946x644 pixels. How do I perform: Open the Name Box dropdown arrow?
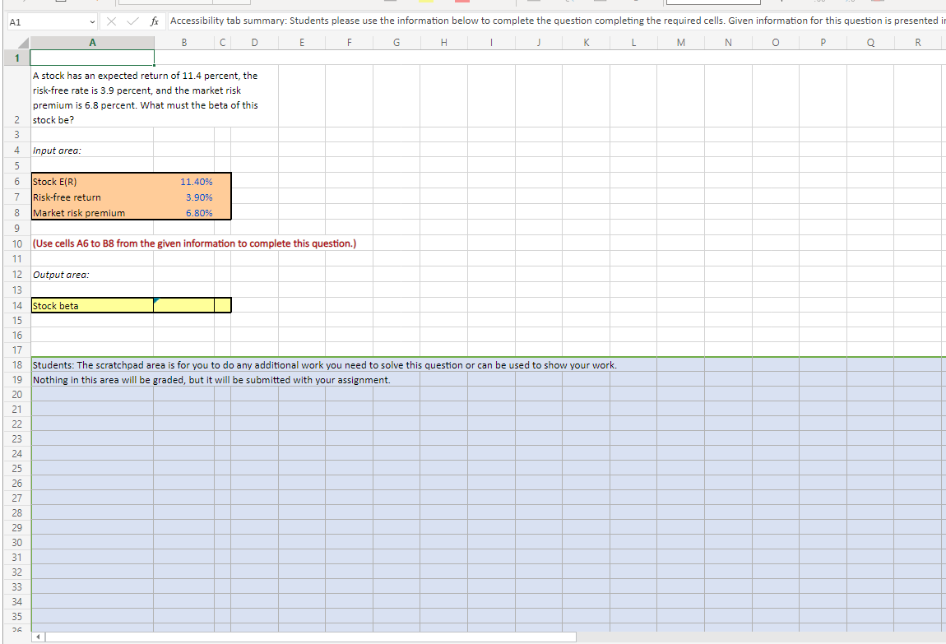(x=91, y=21)
